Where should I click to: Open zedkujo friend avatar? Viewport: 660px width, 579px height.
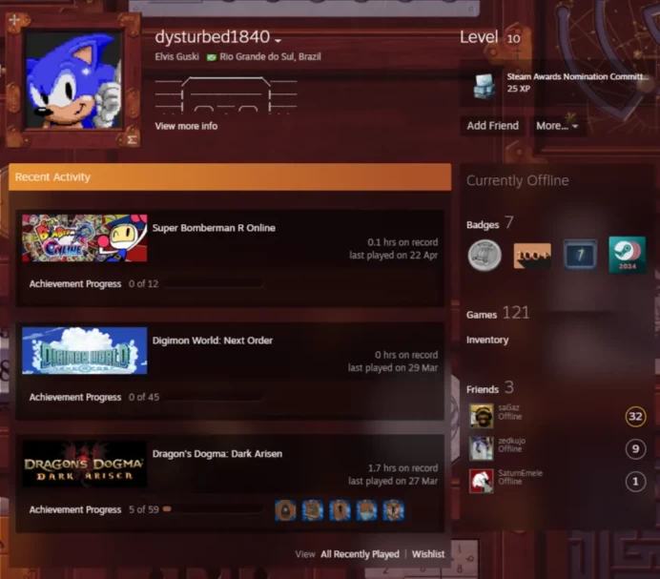[x=481, y=448]
